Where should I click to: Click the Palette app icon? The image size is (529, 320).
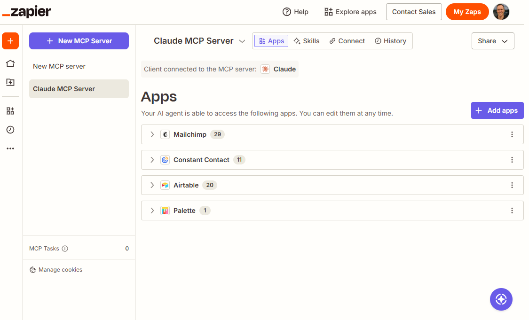tap(165, 211)
